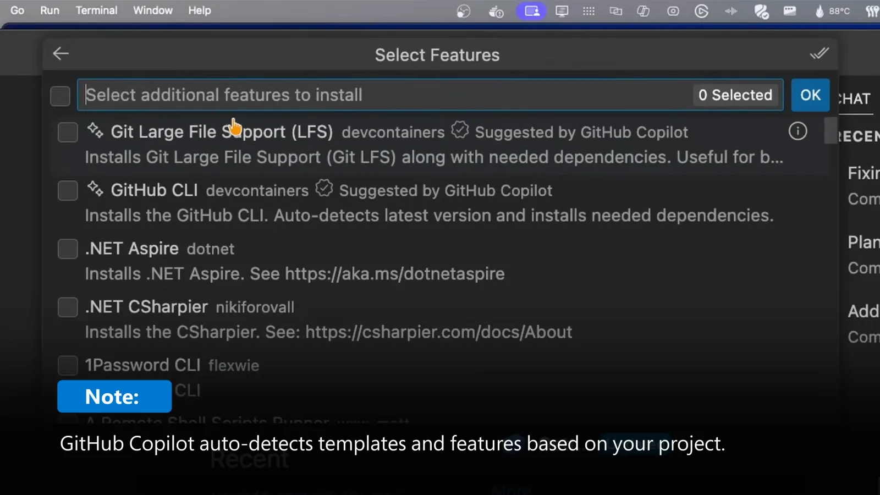The width and height of the screenshot is (880, 495).
Task: Click '1Password CLI' feature title
Action: pos(142,365)
